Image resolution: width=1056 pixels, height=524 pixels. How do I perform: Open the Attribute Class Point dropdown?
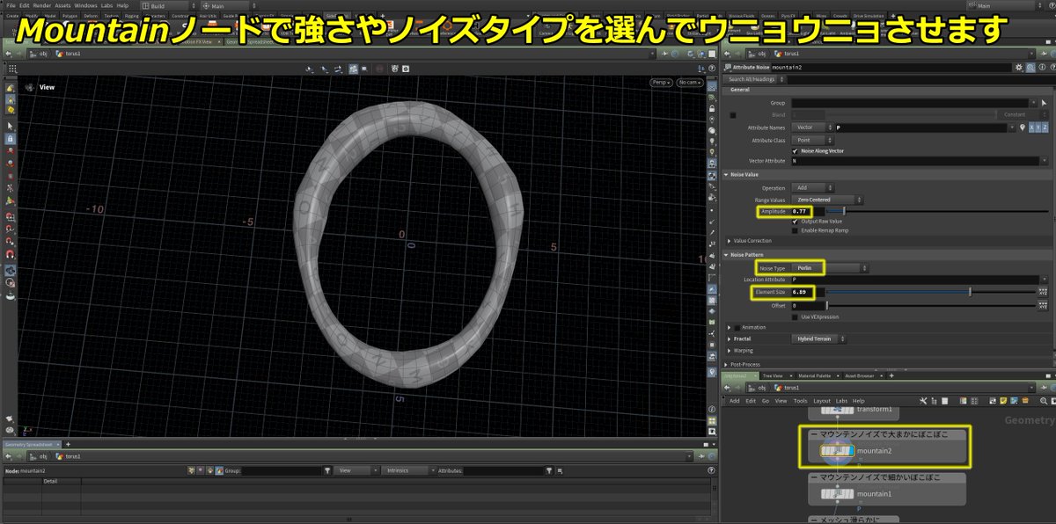point(812,140)
